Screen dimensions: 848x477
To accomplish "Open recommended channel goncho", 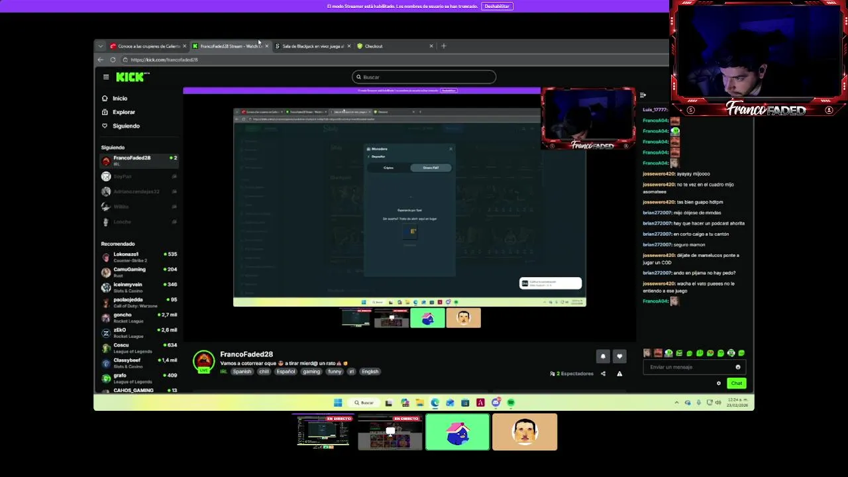I will [x=139, y=318].
